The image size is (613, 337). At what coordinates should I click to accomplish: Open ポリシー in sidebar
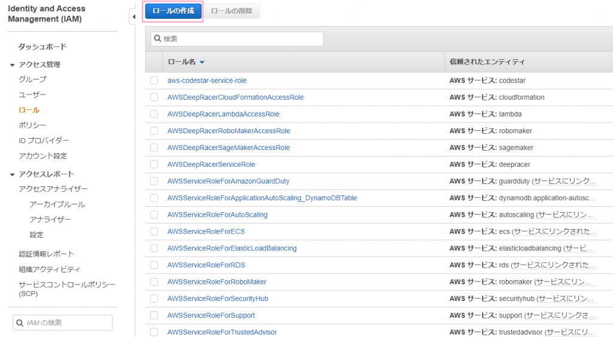32,125
